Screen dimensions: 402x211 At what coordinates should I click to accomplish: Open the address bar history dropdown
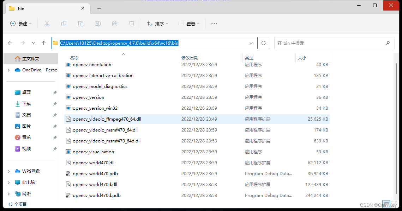click(x=251, y=43)
